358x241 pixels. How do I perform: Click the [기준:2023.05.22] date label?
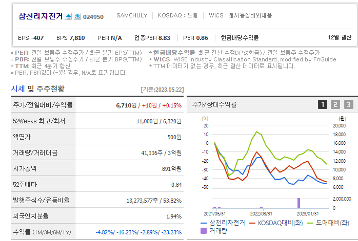point(162,90)
